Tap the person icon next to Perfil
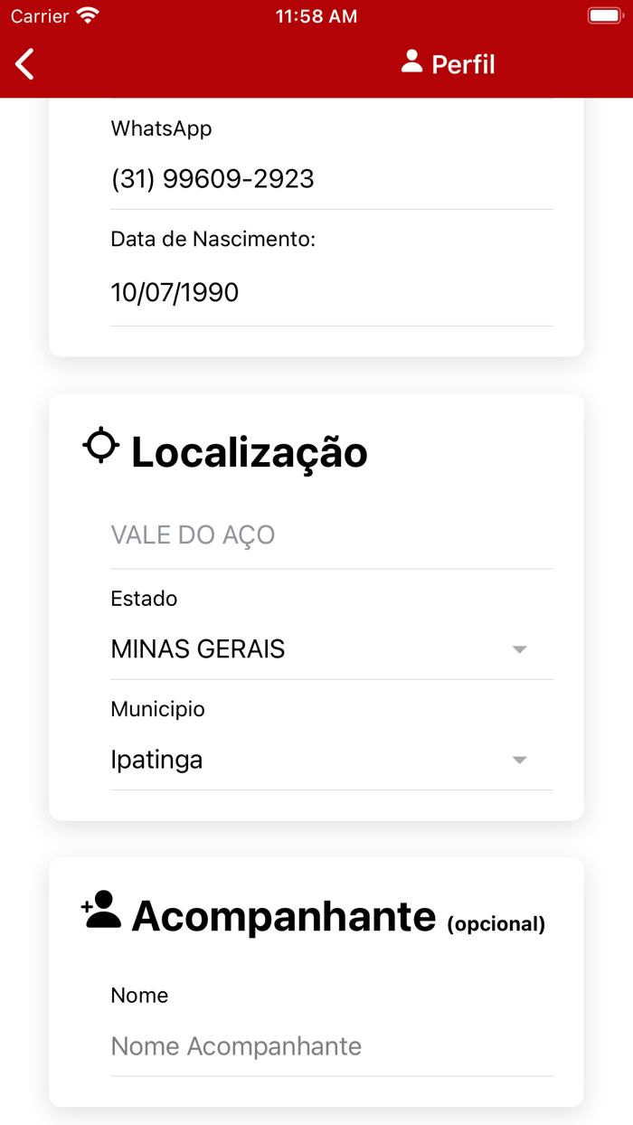 click(x=412, y=61)
